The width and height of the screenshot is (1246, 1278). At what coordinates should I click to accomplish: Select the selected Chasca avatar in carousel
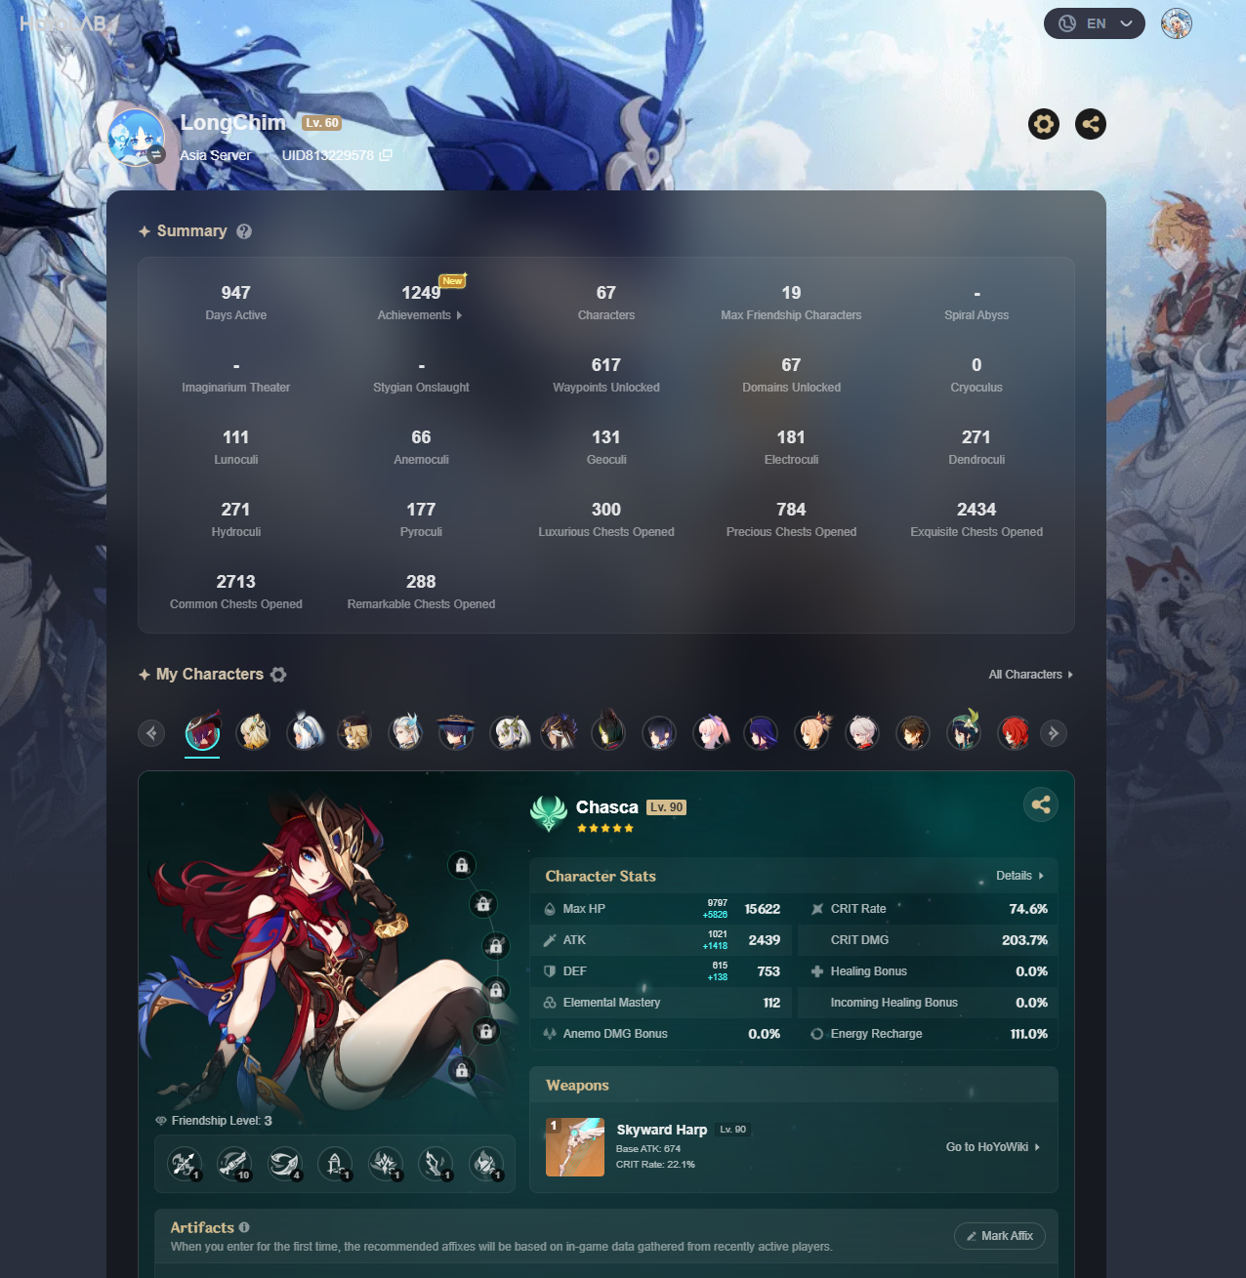(x=203, y=732)
